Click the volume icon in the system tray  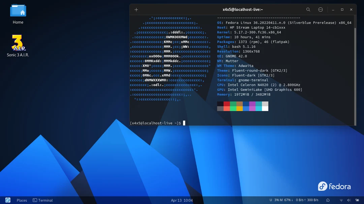(x=349, y=200)
